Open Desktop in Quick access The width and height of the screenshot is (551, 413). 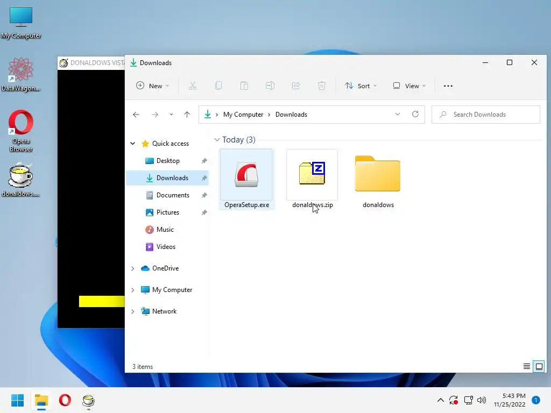168,161
